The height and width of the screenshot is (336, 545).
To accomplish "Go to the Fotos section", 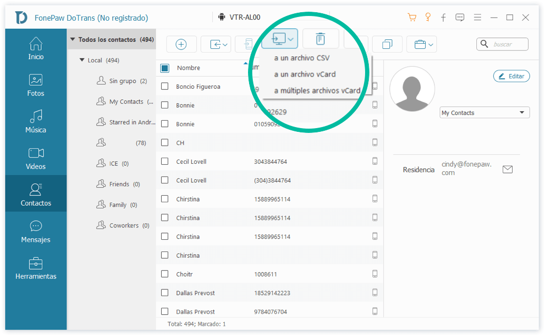I will point(36,85).
